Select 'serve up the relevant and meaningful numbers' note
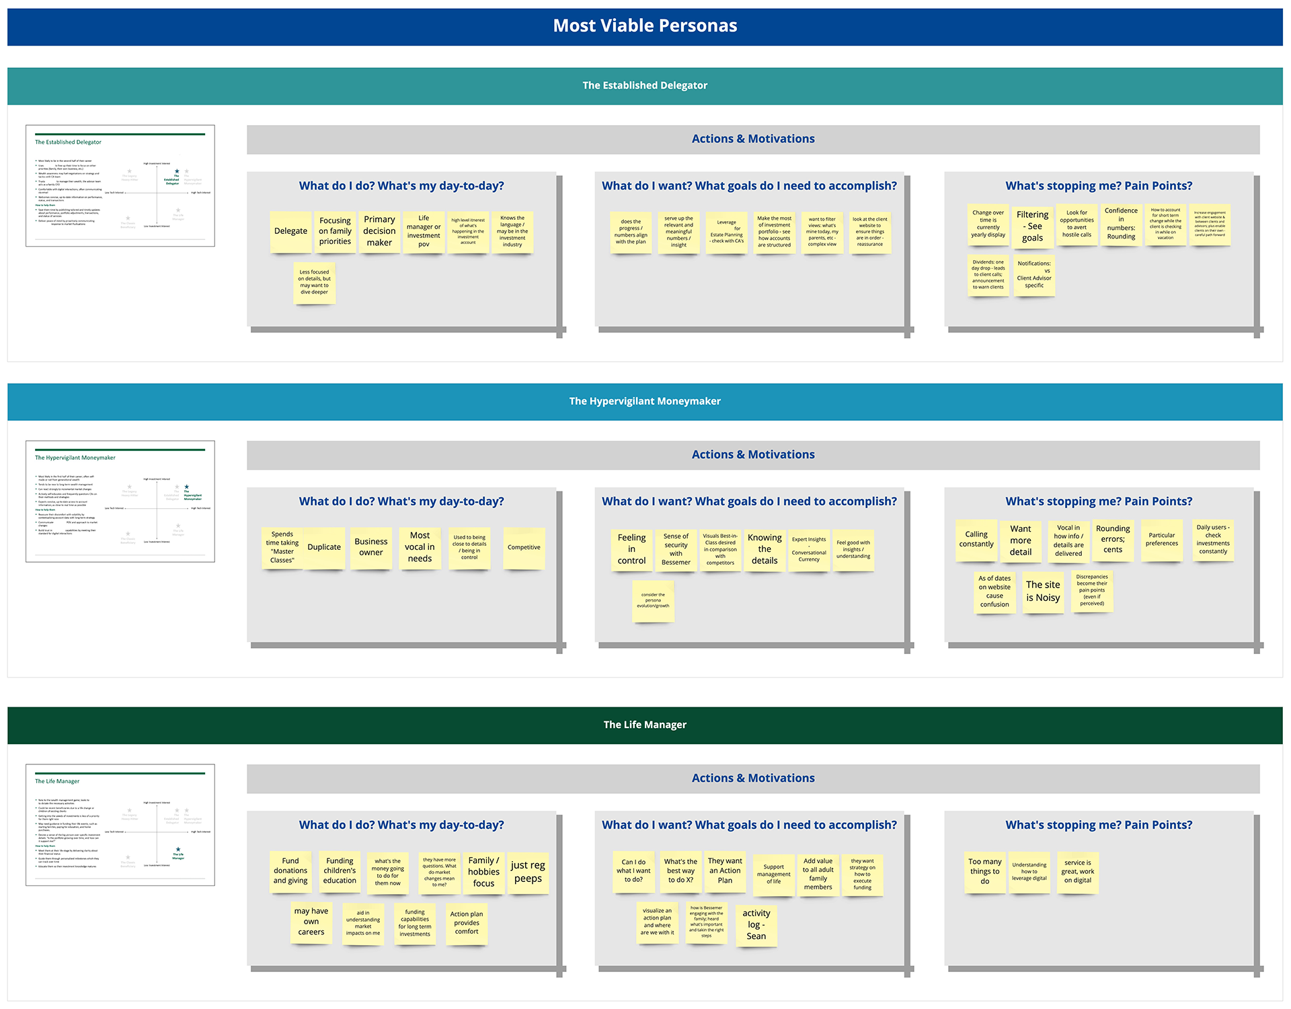1291x1009 pixels. coord(678,232)
